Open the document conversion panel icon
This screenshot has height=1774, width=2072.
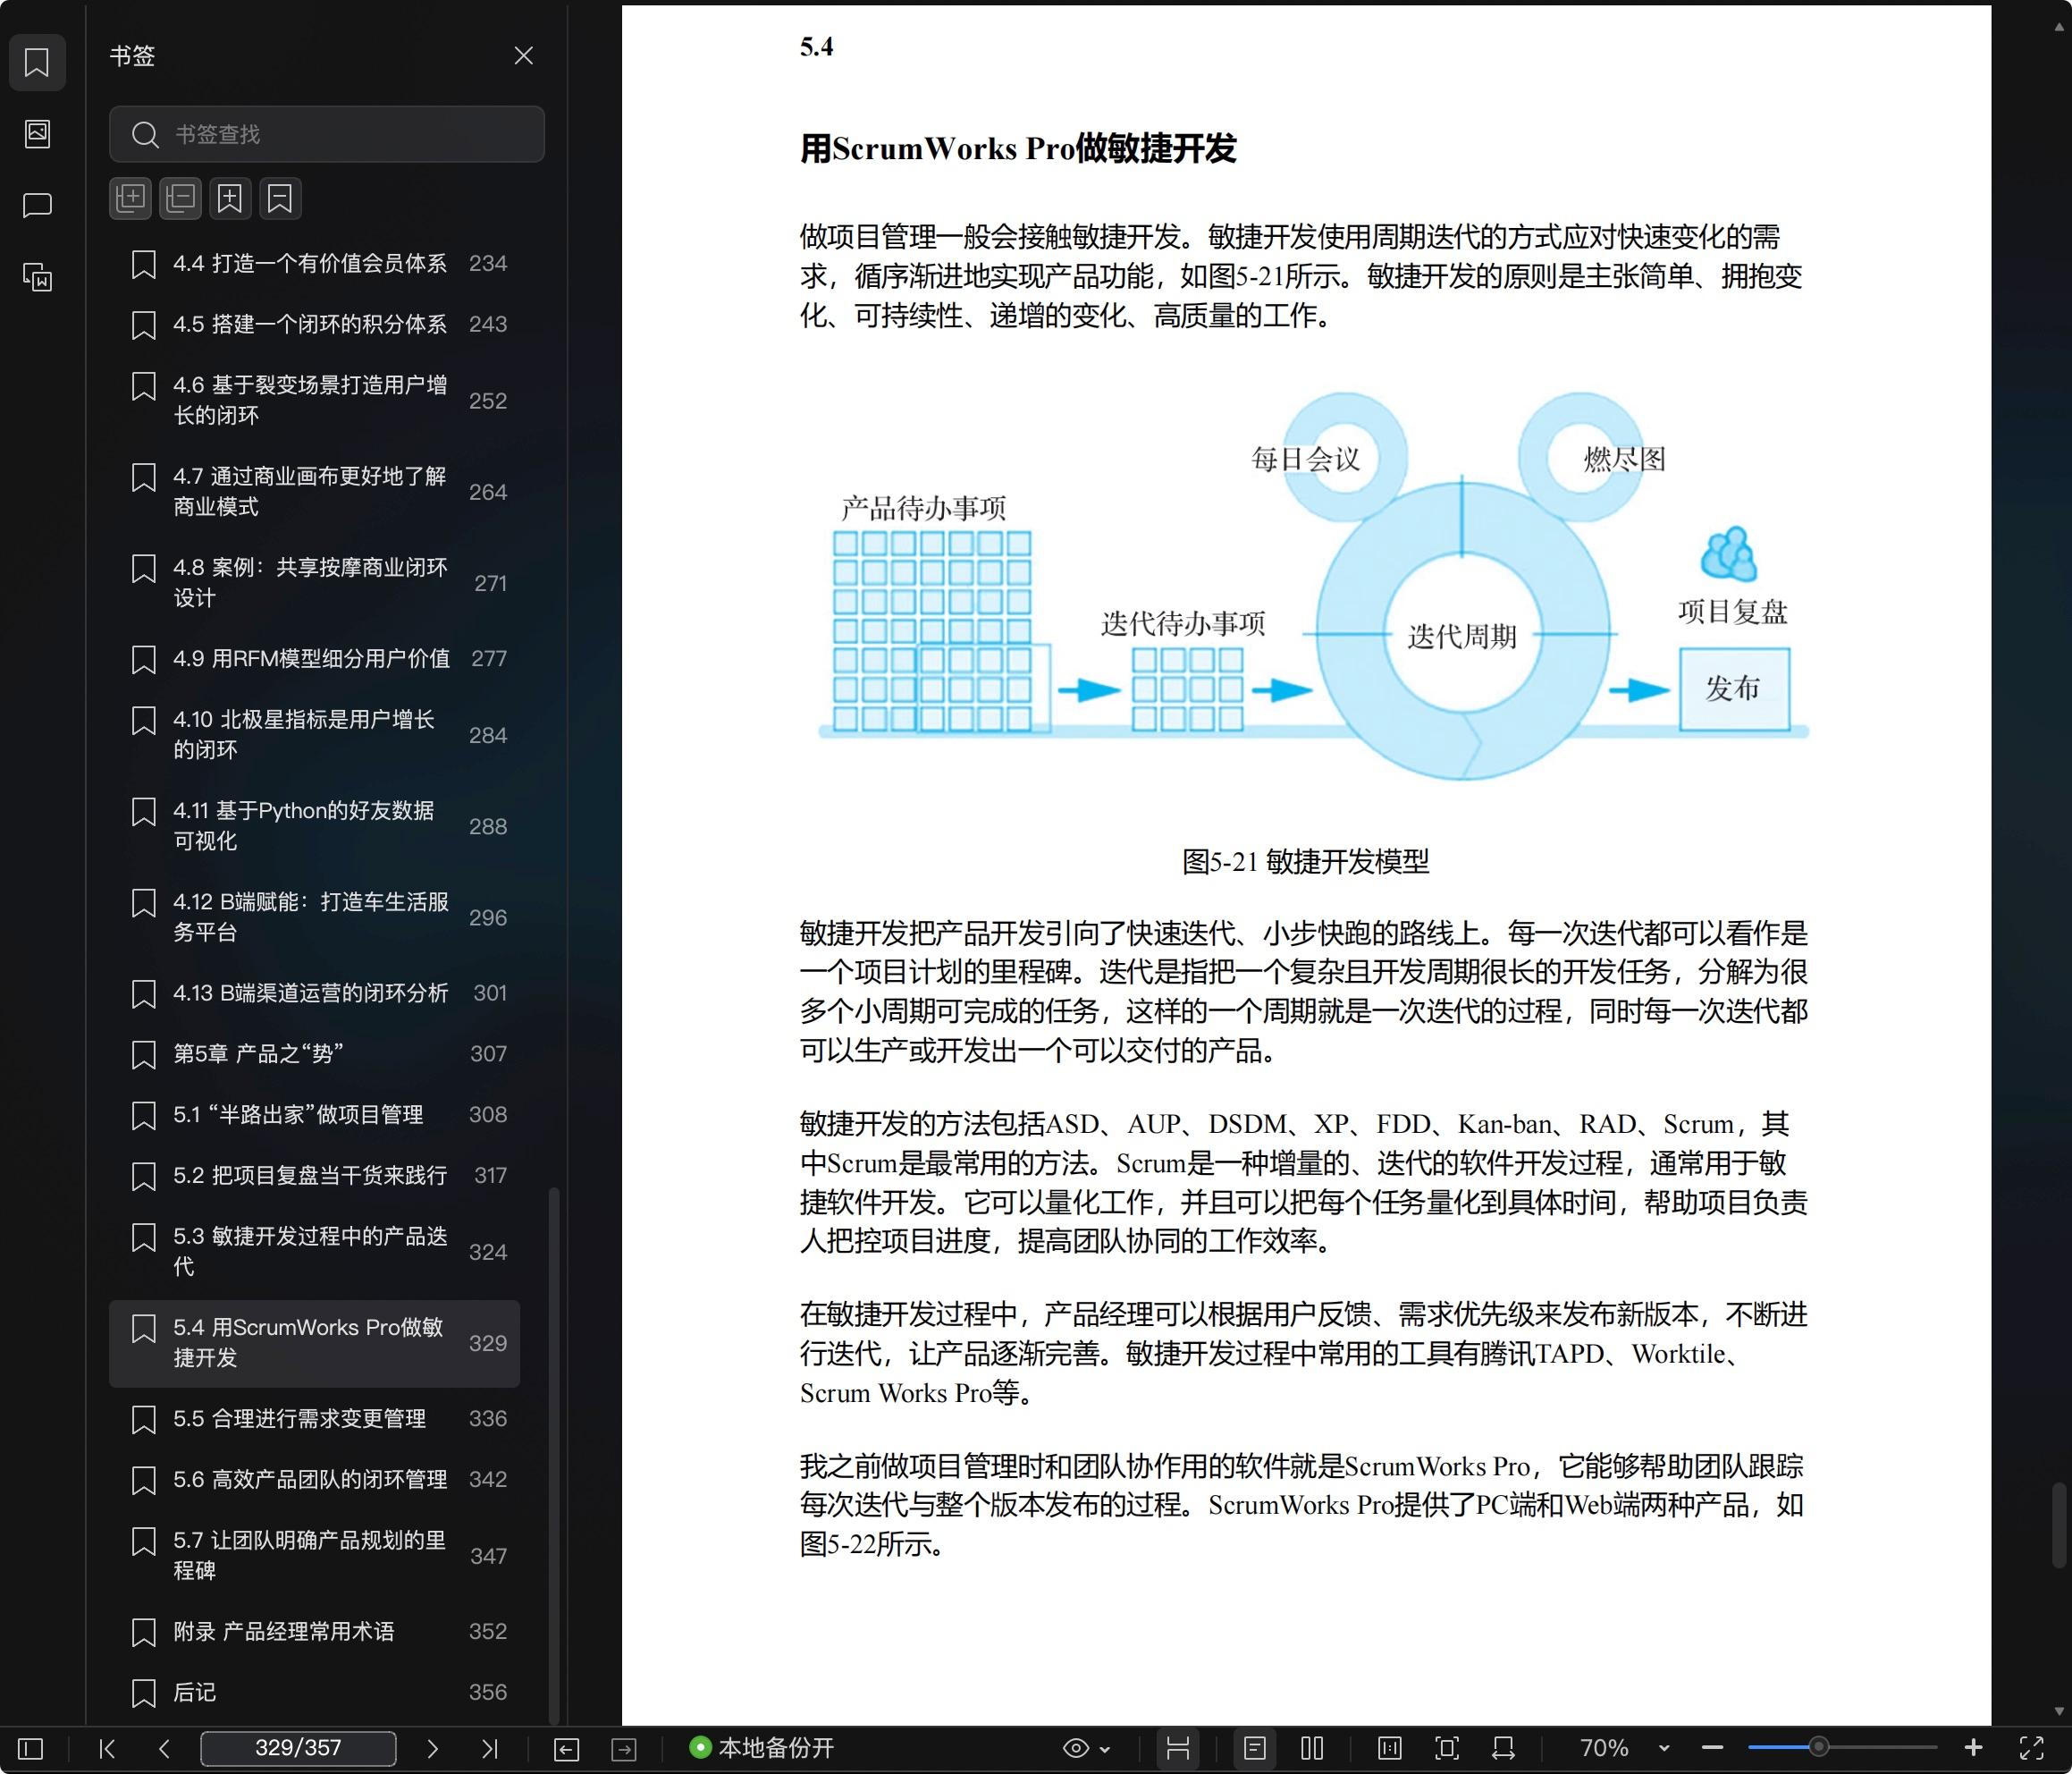37,277
